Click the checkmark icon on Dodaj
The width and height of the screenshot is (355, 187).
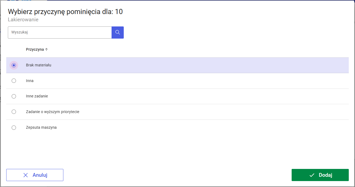pos(312,175)
